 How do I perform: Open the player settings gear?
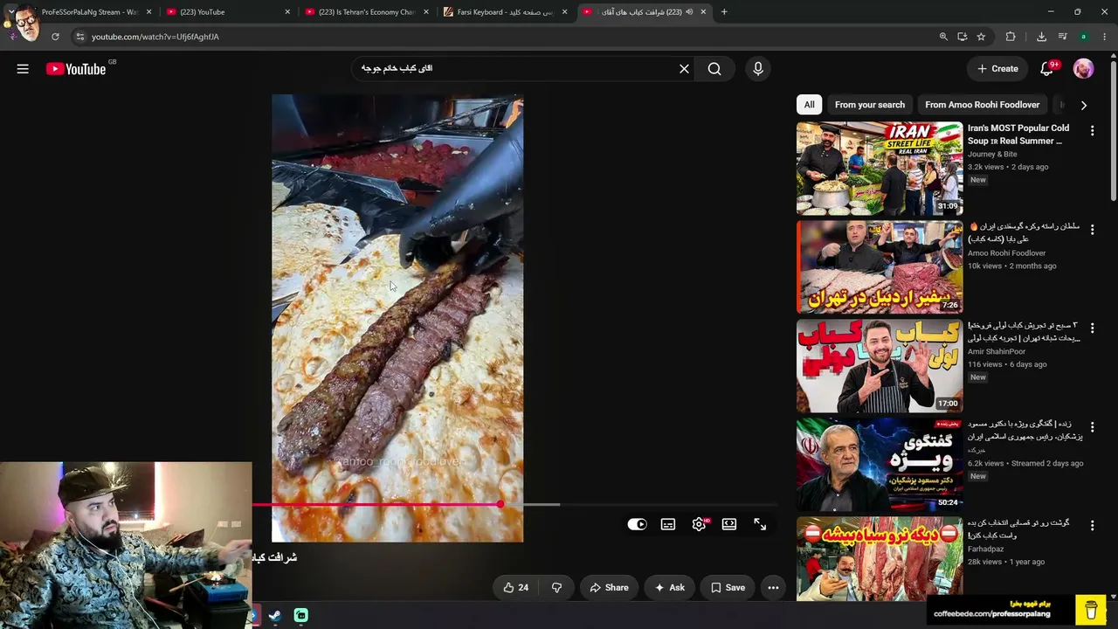coord(699,524)
